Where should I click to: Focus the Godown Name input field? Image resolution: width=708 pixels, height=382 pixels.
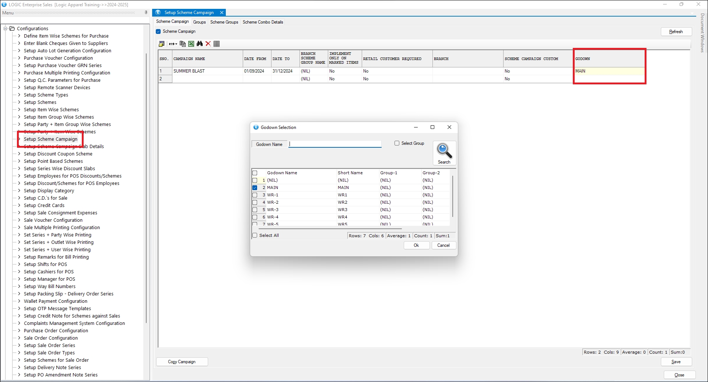335,144
